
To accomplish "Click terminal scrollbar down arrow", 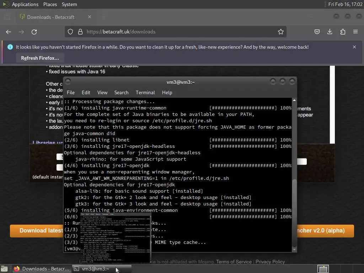I will coord(294,250).
